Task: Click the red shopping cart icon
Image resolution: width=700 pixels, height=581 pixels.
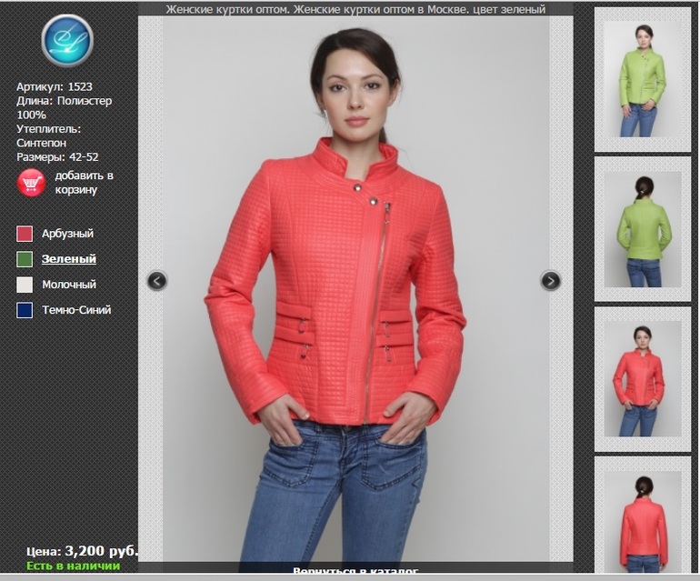Action: click(31, 183)
